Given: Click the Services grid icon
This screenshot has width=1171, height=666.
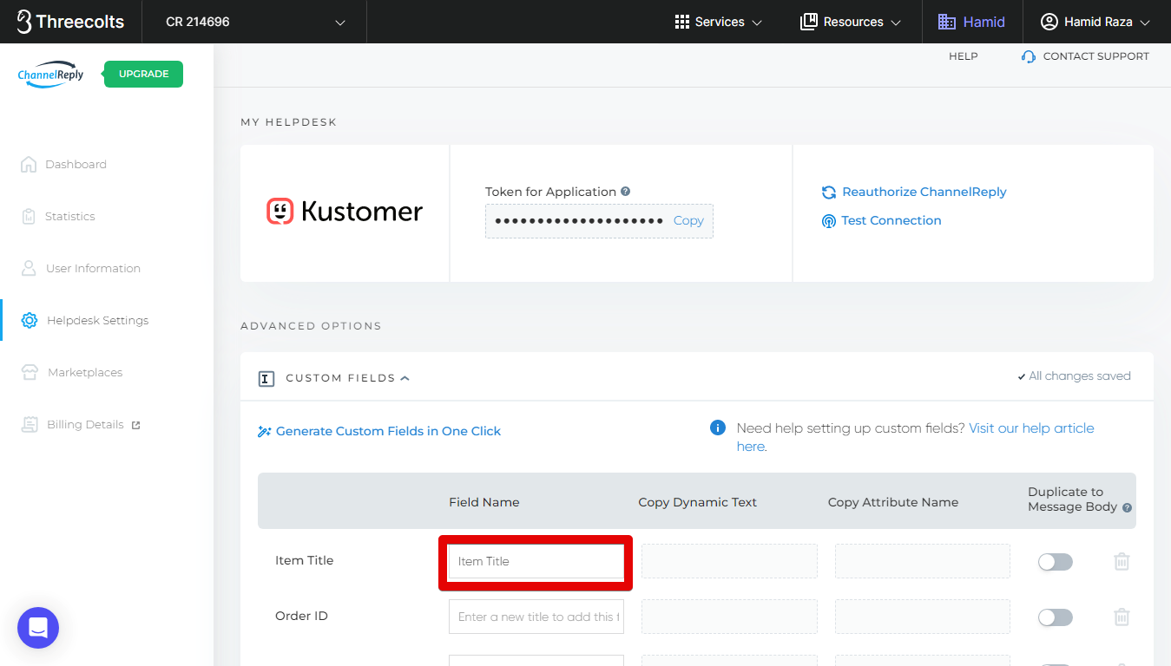Looking at the screenshot, I should tap(681, 22).
